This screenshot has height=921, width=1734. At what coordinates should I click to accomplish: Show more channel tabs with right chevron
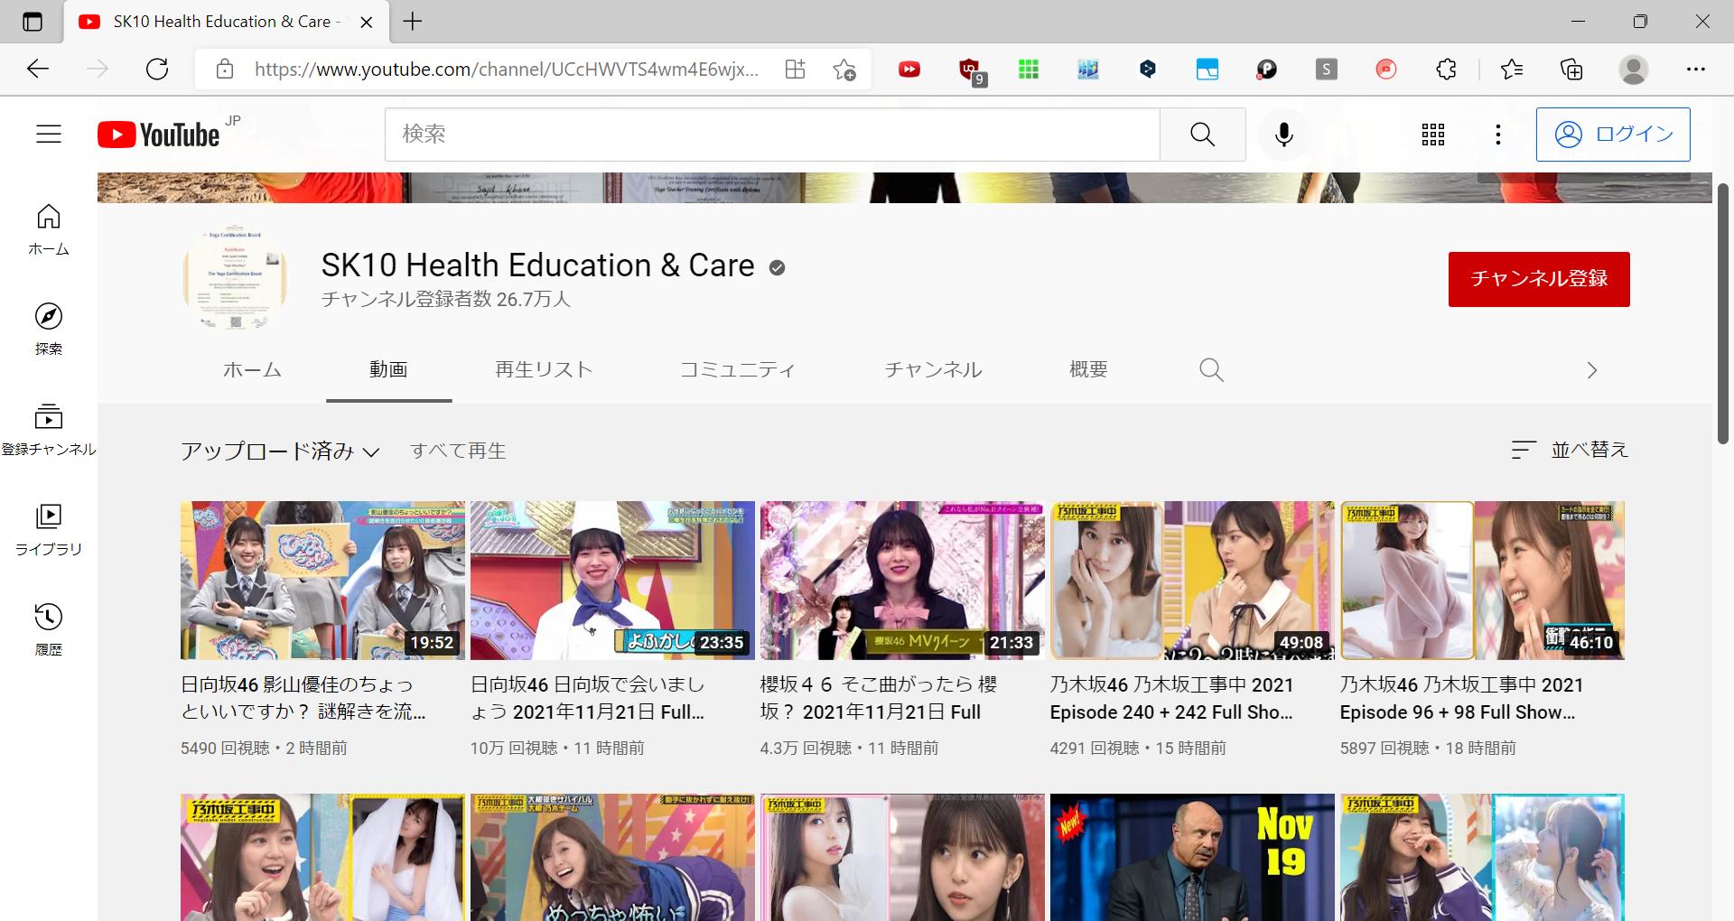1592,370
